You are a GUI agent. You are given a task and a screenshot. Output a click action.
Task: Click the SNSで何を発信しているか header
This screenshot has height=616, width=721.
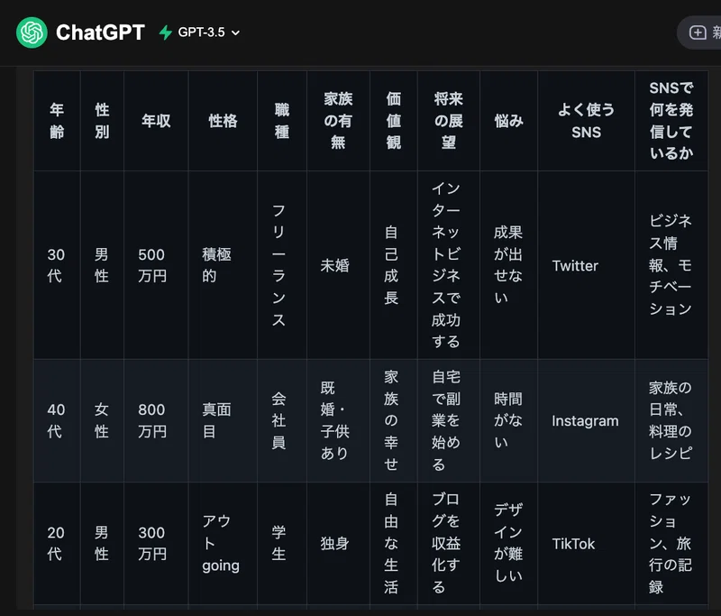pyautogui.click(x=671, y=121)
